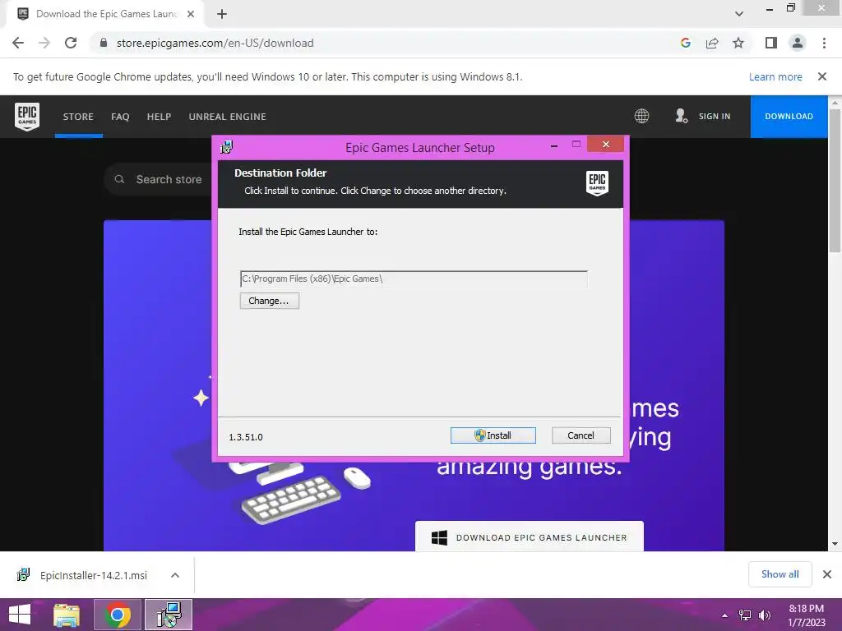Open File Explorer from the taskbar
Viewport: 842px width, 631px height.
pyautogui.click(x=67, y=615)
